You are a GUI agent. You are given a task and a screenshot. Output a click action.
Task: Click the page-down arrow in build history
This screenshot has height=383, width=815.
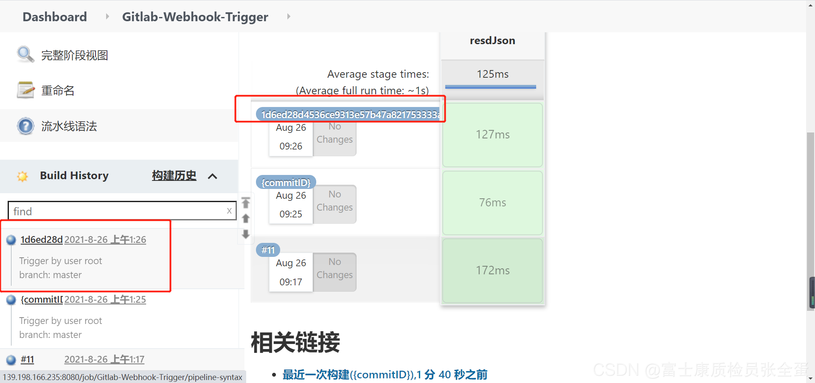(x=246, y=234)
